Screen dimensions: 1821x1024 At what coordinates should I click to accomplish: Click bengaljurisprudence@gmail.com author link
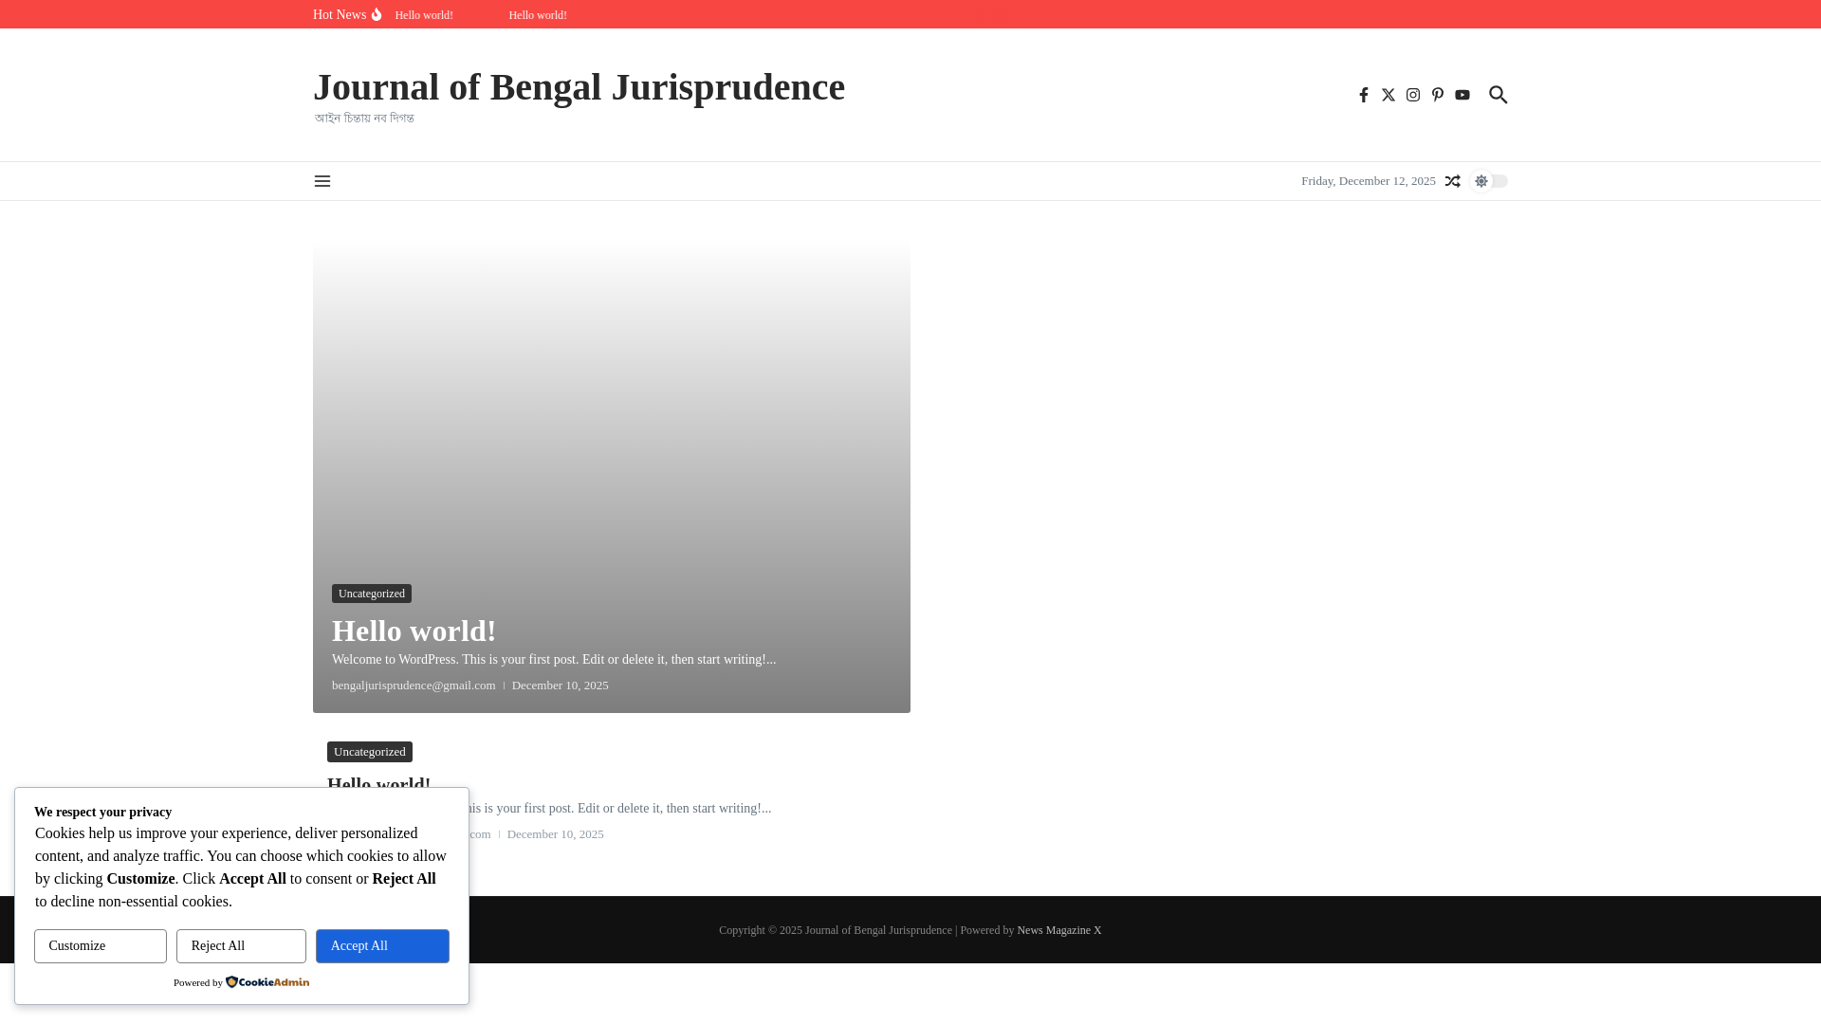tap(414, 686)
